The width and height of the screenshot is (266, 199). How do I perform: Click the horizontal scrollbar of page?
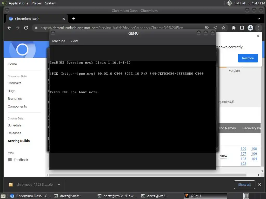(x=148, y=175)
